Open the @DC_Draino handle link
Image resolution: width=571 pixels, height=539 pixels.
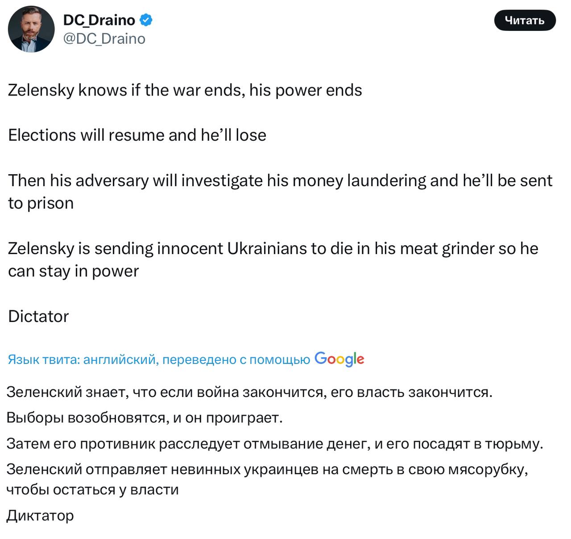(104, 39)
